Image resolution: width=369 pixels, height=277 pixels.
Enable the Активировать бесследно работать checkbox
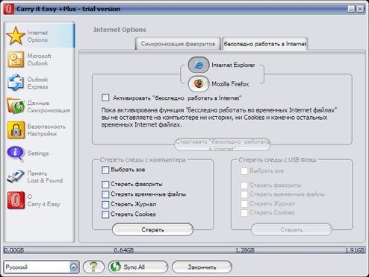pyautogui.click(x=105, y=98)
